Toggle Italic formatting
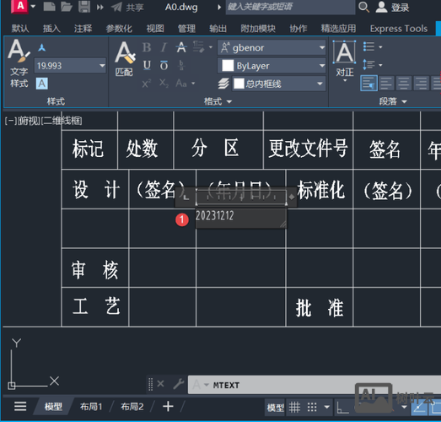The height and width of the screenshot is (422, 441). pos(164,47)
